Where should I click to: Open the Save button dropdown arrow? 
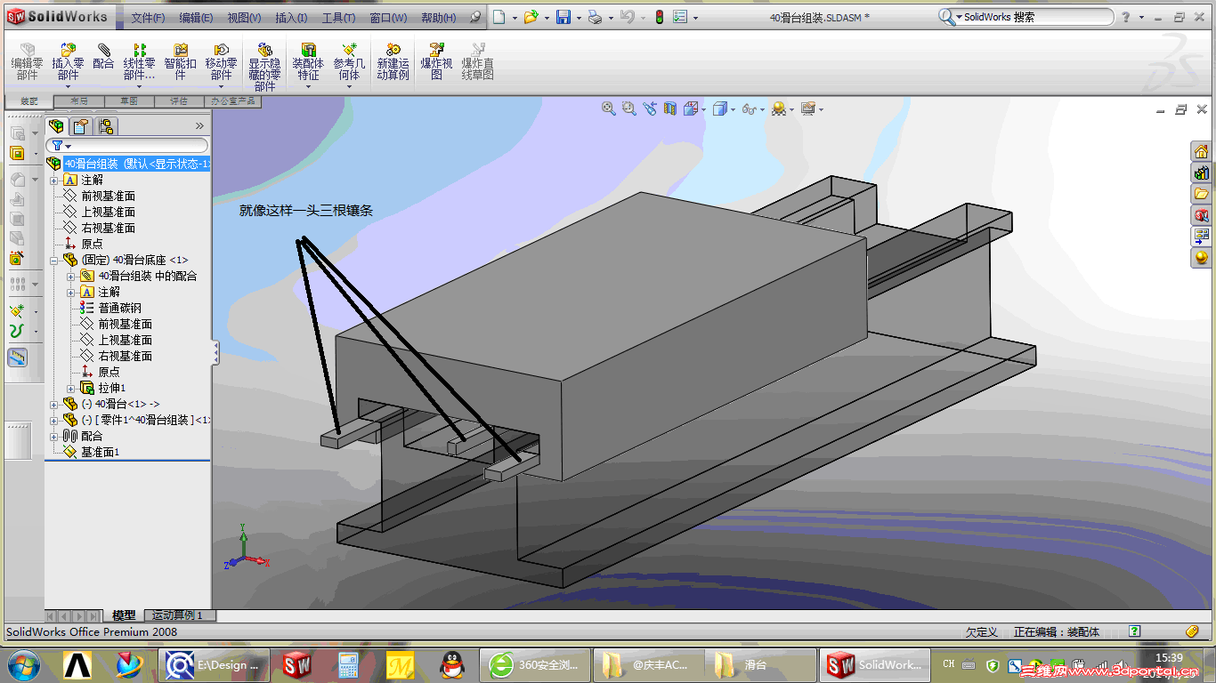[x=578, y=18]
